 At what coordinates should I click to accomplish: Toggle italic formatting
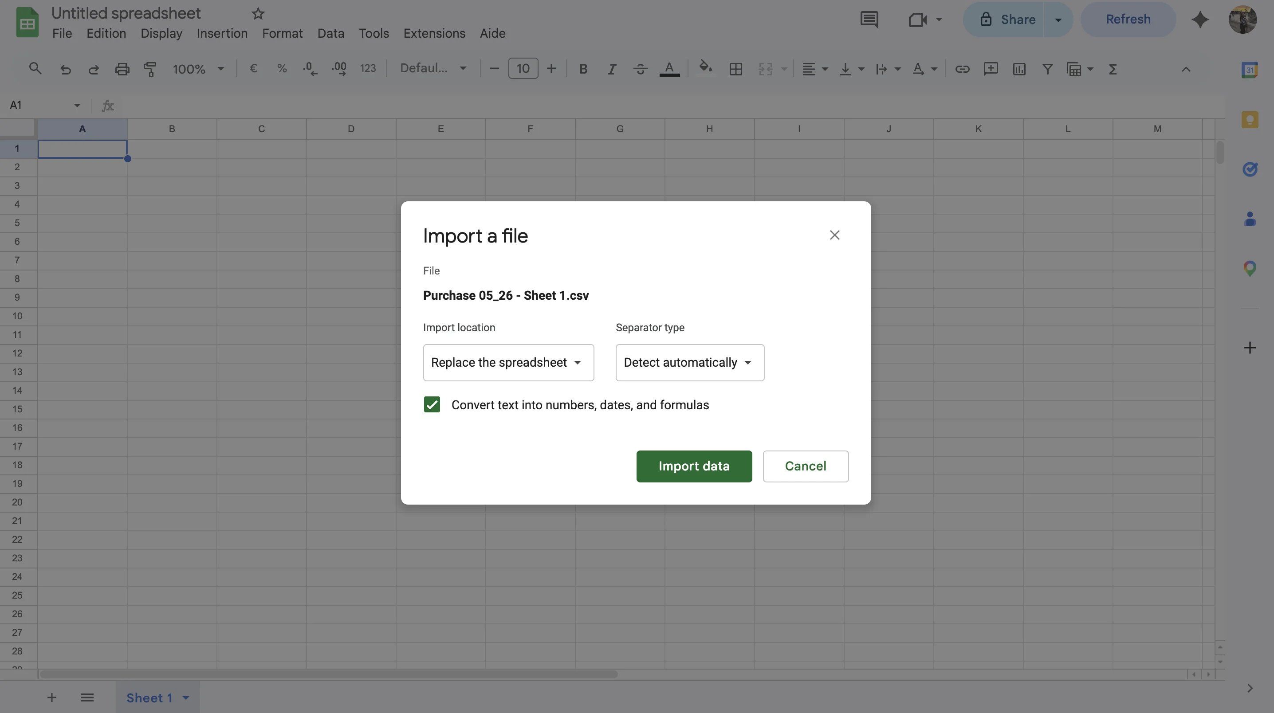coord(612,69)
